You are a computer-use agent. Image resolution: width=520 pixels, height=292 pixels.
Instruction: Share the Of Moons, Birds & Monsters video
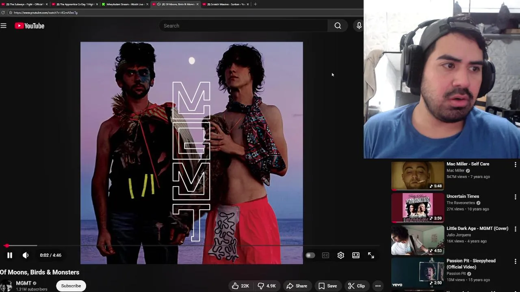coord(297,286)
